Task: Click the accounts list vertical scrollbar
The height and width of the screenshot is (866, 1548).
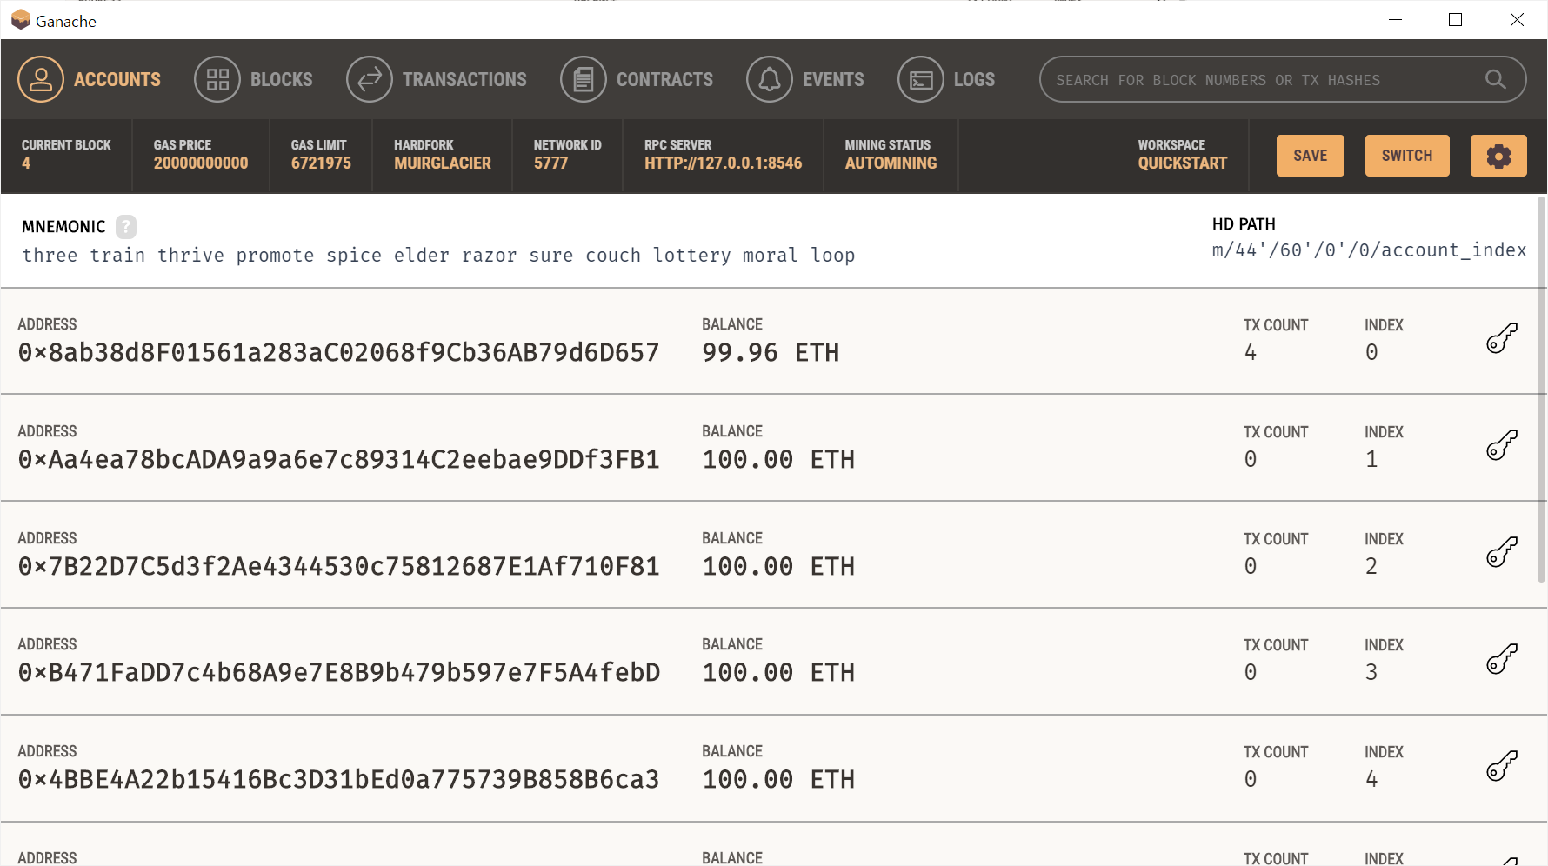Action: coord(1541,390)
